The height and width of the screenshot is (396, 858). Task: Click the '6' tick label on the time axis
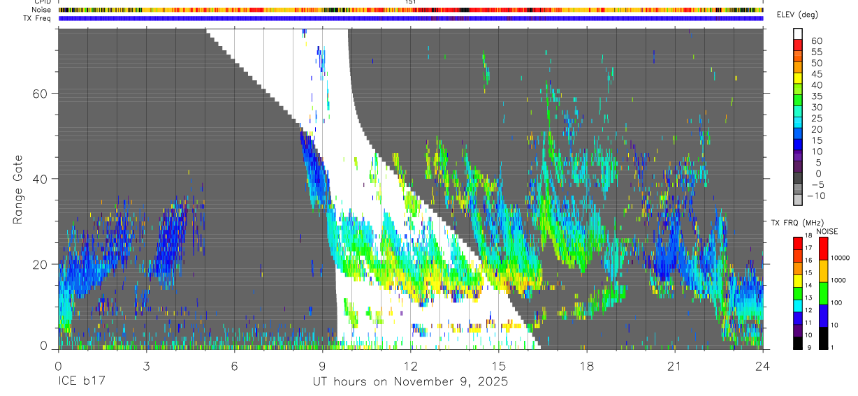click(x=234, y=365)
